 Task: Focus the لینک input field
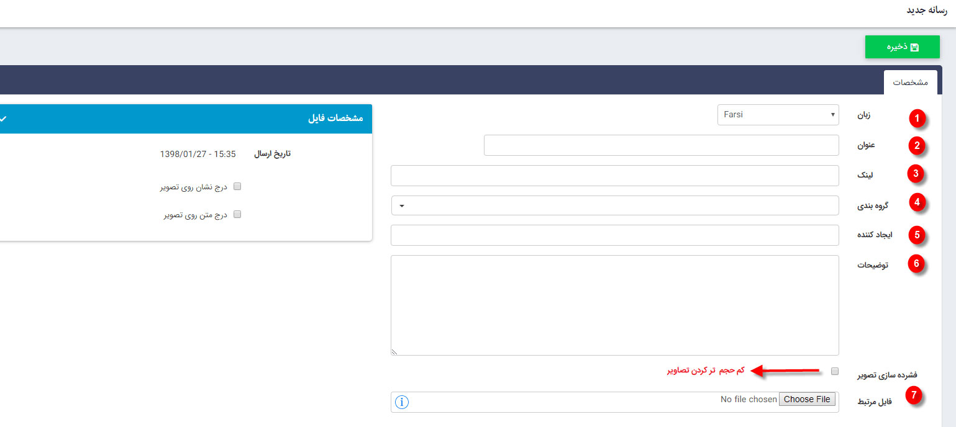pos(614,176)
